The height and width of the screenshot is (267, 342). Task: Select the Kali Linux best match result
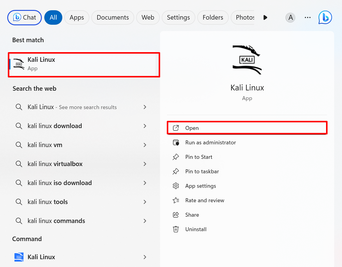click(x=84, y=64)
